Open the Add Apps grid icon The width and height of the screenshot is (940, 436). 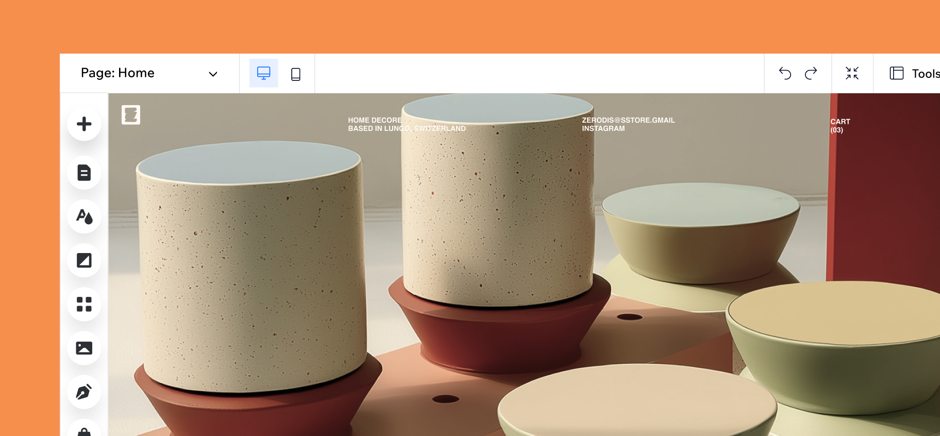click(84, 304)
